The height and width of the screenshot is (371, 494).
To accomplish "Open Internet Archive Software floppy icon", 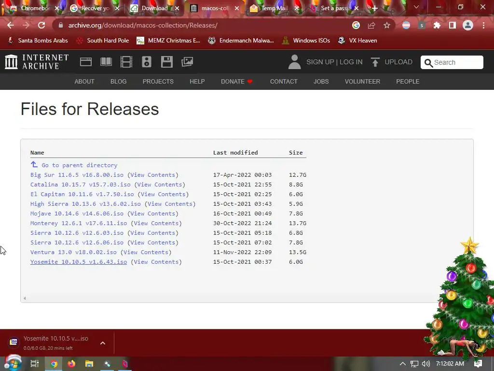I will point(166,62).
